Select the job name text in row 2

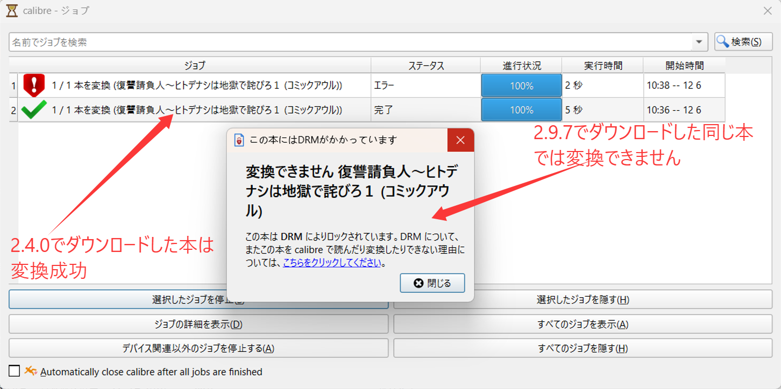(197, 110)
